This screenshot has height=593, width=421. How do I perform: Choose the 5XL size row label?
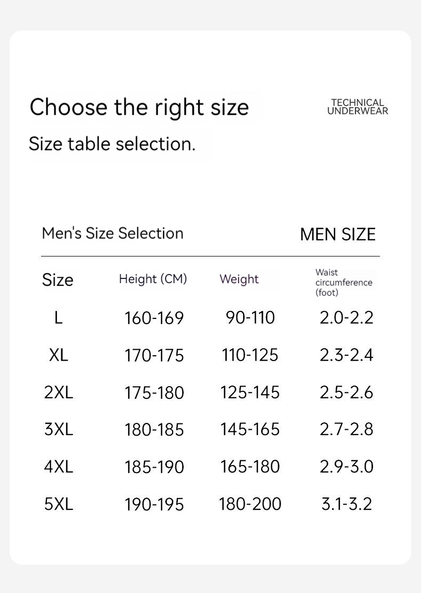coord(59,504)
